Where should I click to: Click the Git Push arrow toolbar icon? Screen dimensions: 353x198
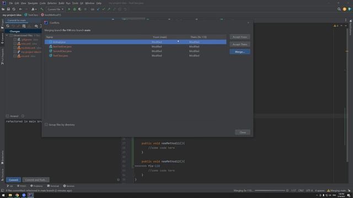[109, 9]
